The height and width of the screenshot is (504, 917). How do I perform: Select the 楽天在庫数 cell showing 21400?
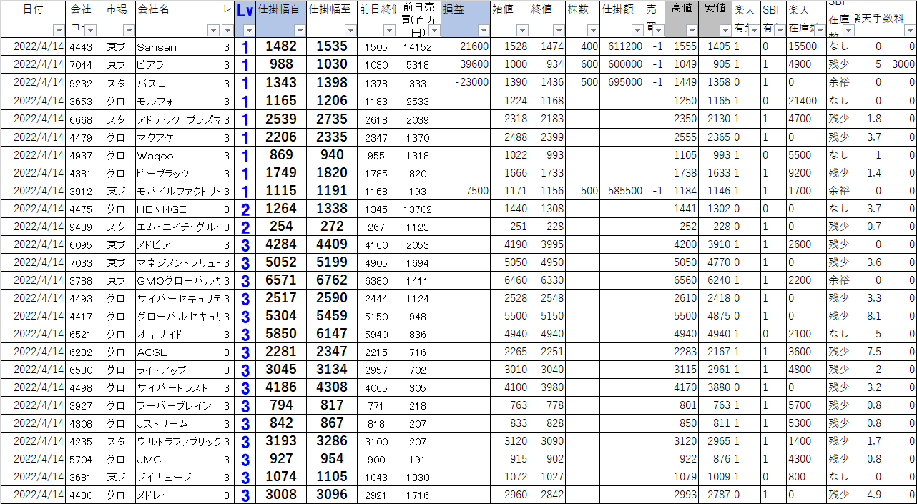tap(807, 101)
